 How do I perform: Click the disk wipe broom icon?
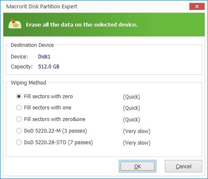click(x=15, y=24)
